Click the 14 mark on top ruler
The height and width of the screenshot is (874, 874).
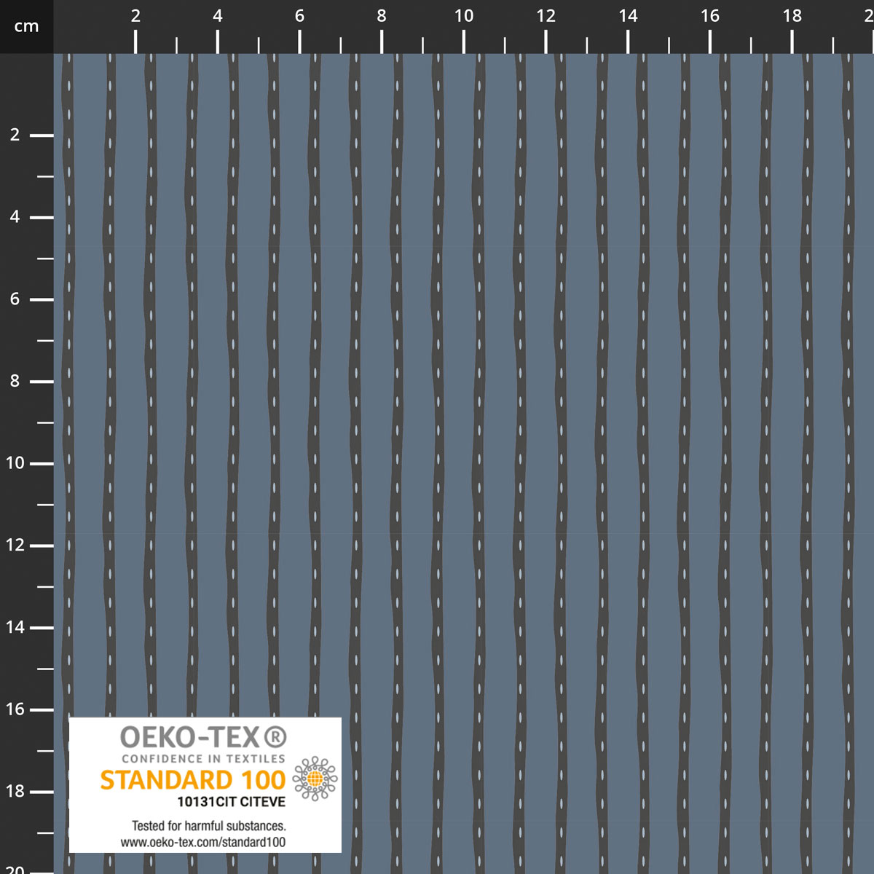pos(628,16)
